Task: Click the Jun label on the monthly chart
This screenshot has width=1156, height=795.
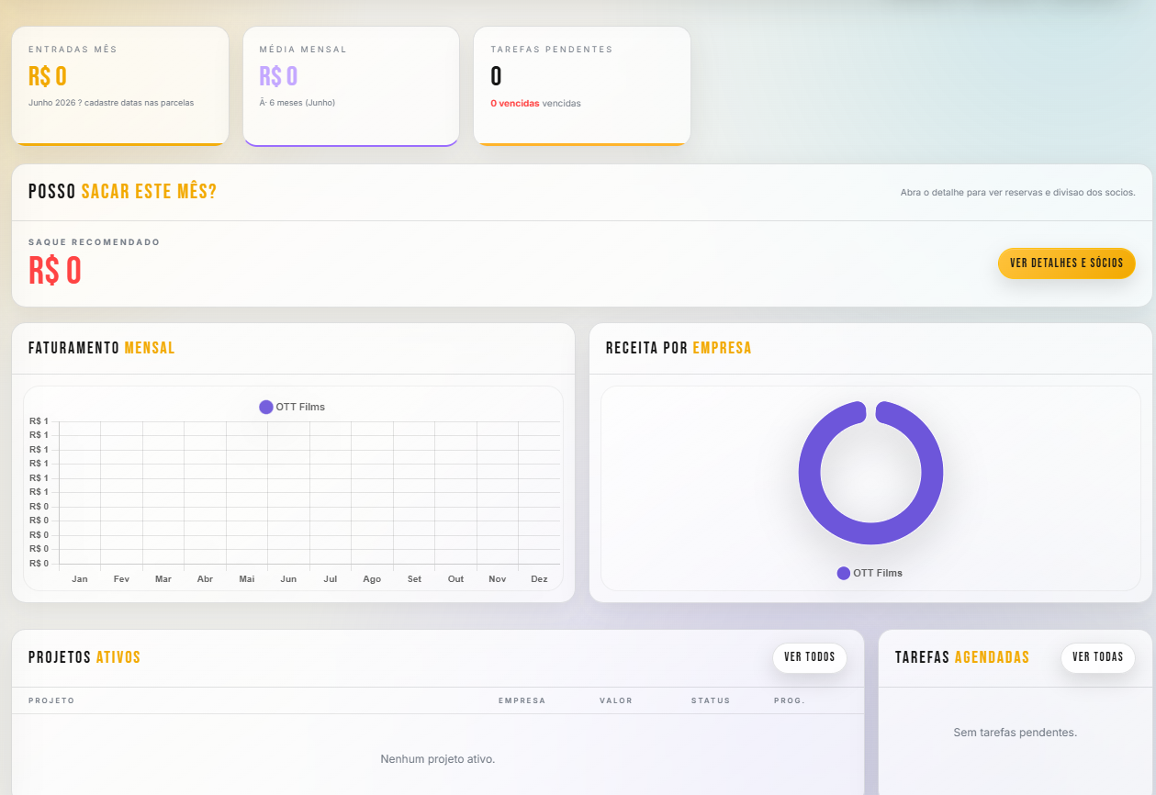Action: [288, 579]
